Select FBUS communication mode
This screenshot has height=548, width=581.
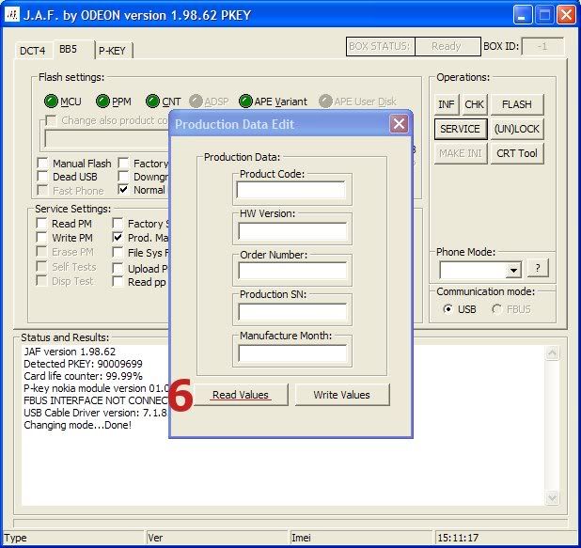click(496, 308)
